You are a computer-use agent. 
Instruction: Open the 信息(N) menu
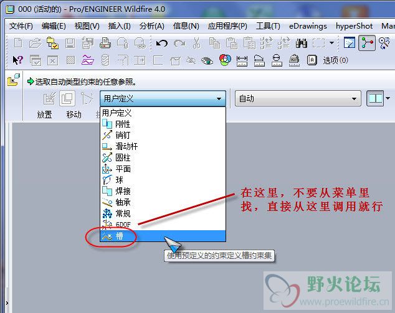[186, 26]
